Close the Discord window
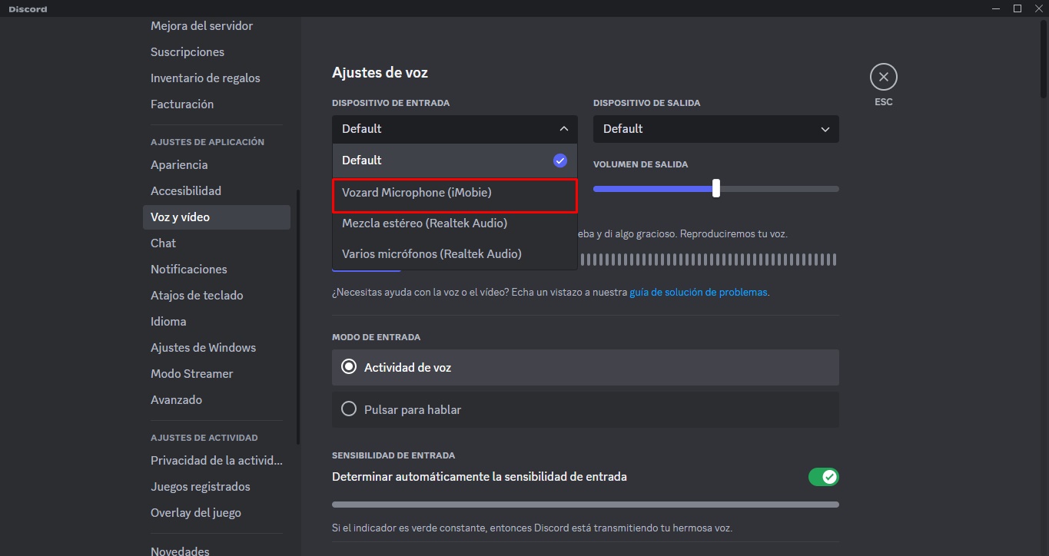Image resolution: width=1049 pixels, height=556 pixels. point(1038,8)
